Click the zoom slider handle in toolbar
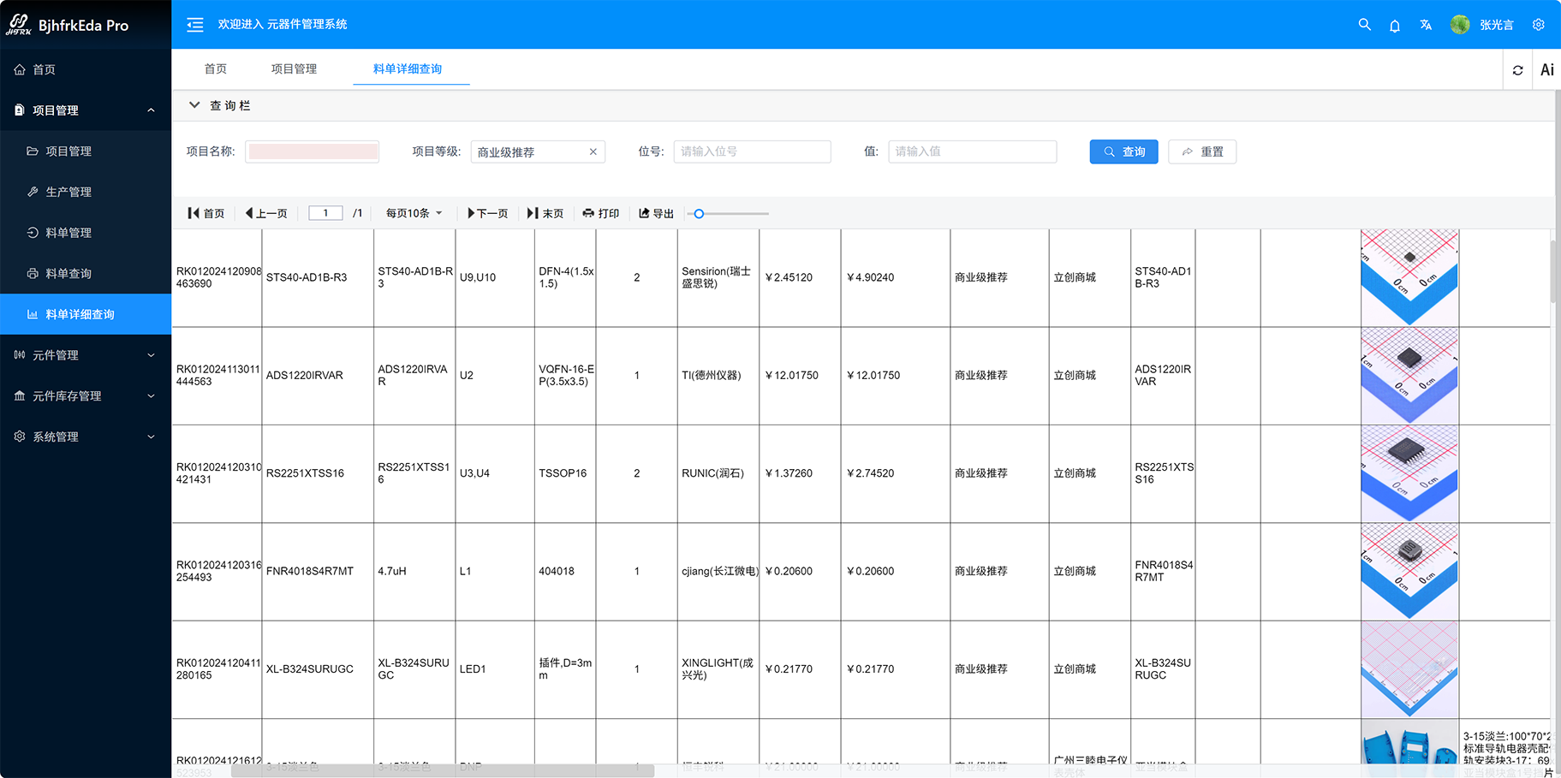This screenshot has width=1561, height=778. click(x=699, y=214)
